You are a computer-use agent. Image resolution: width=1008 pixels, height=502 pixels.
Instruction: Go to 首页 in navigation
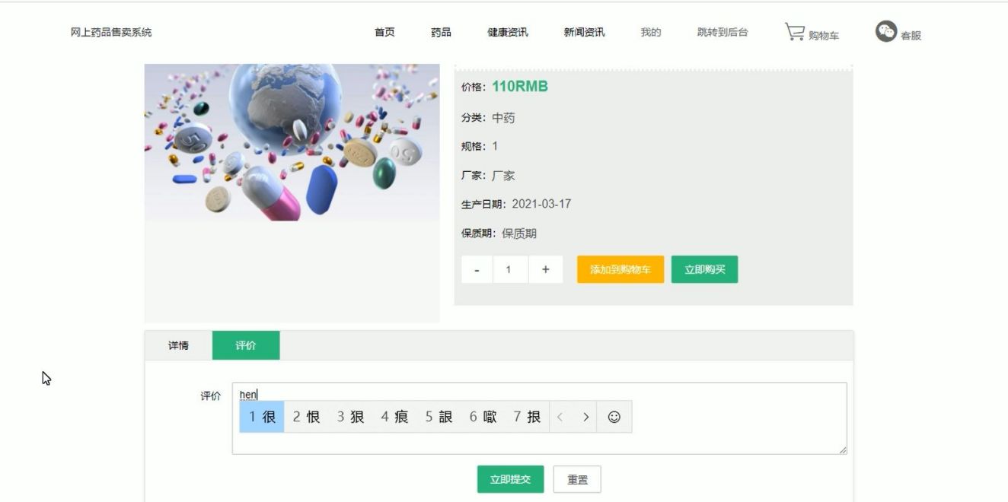pos(384,32)
